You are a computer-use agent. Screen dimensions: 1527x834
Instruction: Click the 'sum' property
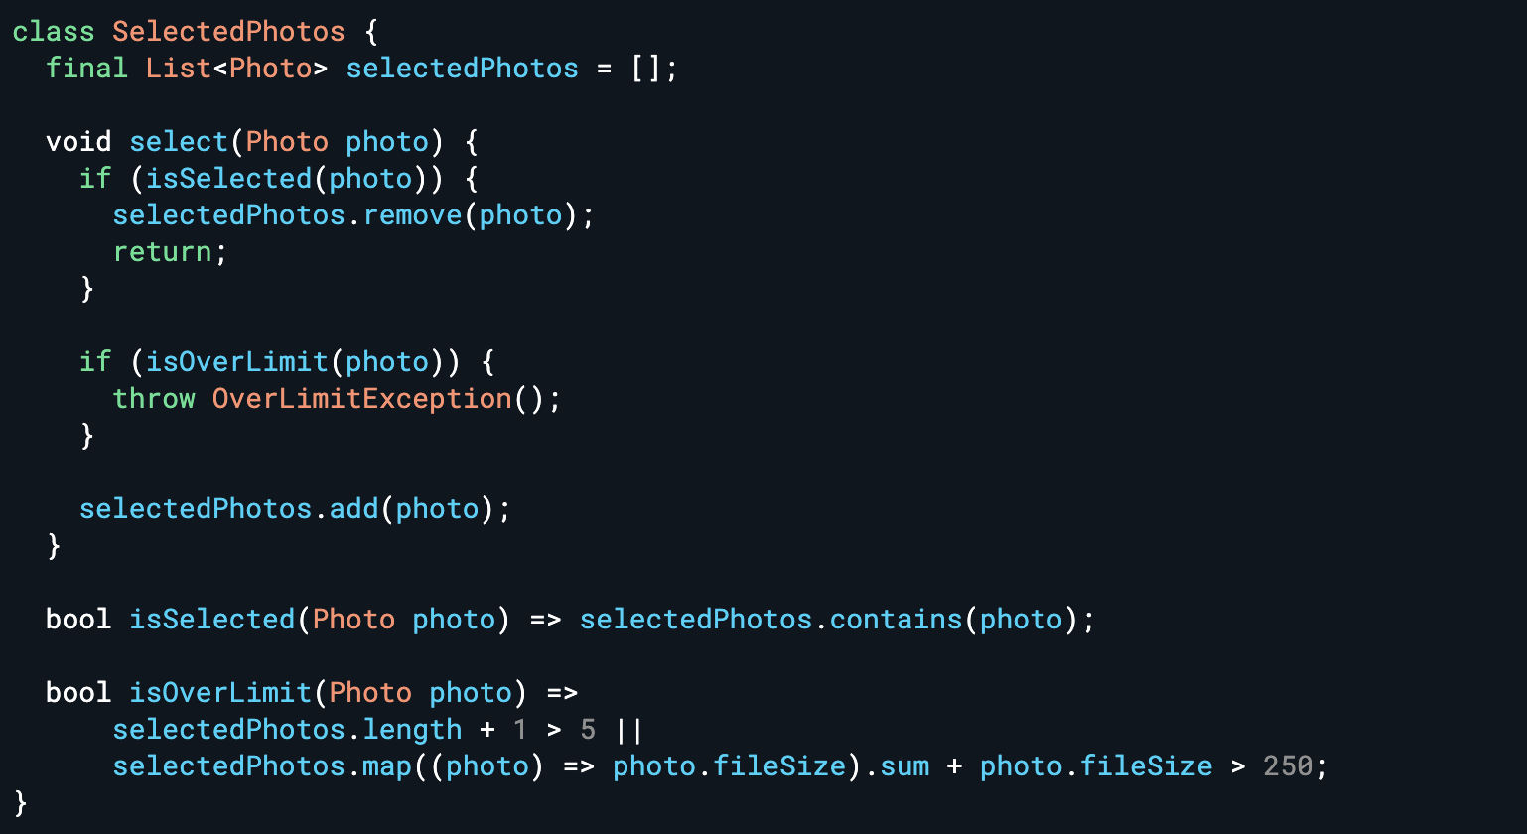[x=904, y=766]
